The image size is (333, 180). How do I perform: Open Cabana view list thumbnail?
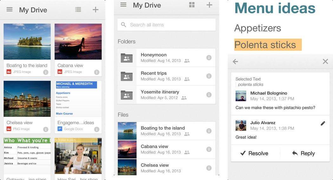coord(127,150)
